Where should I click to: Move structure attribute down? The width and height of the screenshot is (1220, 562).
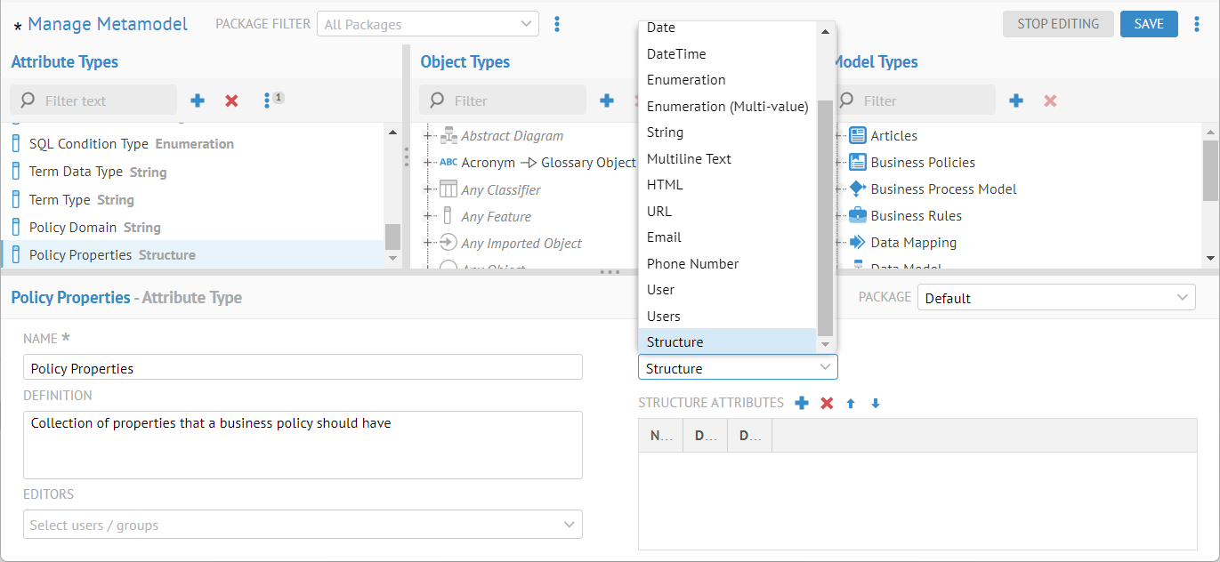point(876,404)
